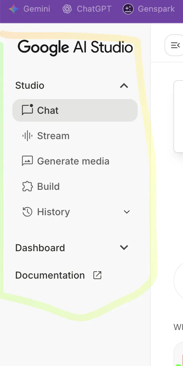Expand the Dashboard section chevron

coord(124,247)
